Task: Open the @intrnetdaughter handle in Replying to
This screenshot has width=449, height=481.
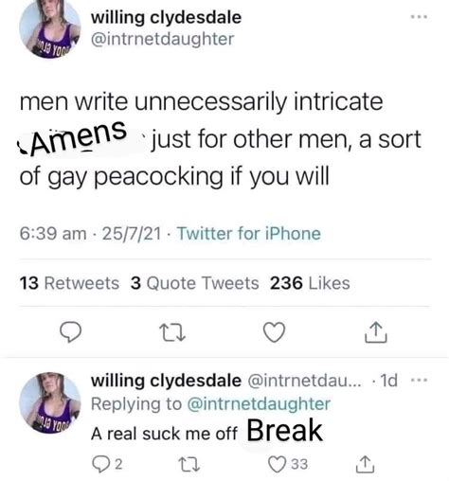Action: coord(259,403)
